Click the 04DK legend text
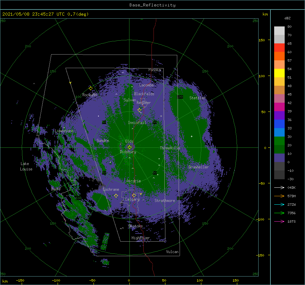The image size is (305, 285). [x=291, y=187]
